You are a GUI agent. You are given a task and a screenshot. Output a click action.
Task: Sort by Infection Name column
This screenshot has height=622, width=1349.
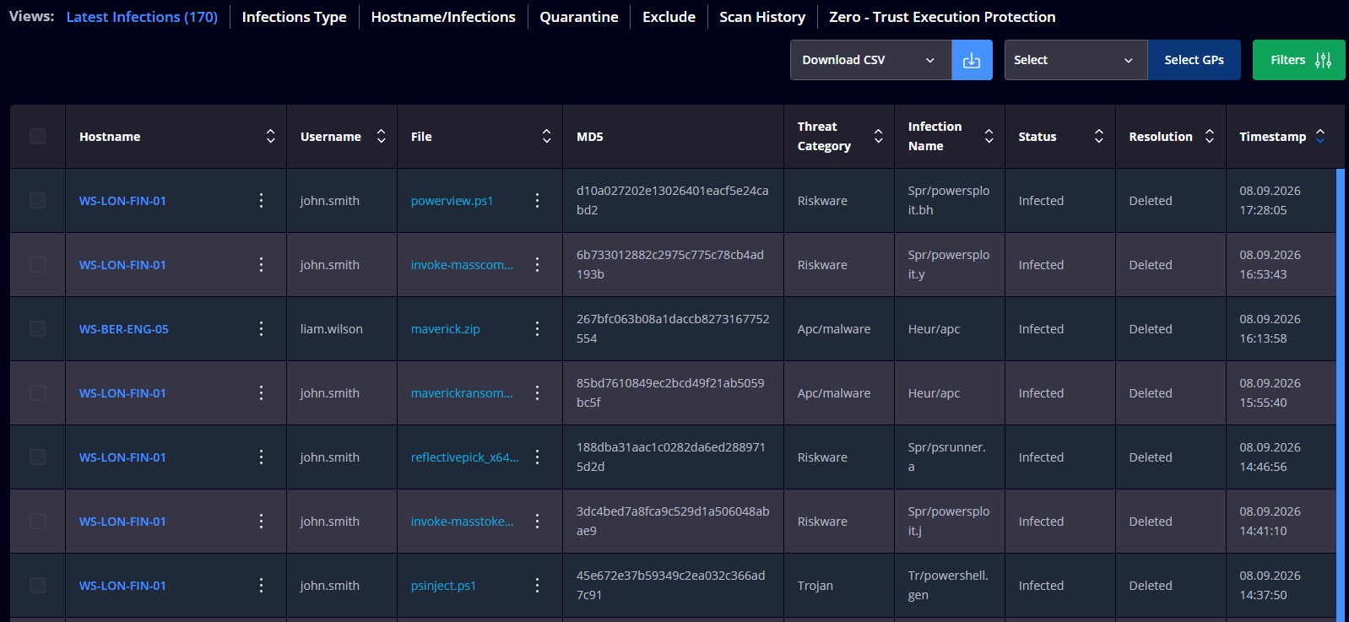pyautogui.click(x=989, y=136)
